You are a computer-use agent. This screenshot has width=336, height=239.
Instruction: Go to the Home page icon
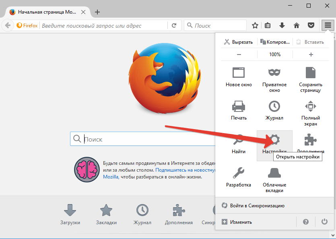(297, 25)
